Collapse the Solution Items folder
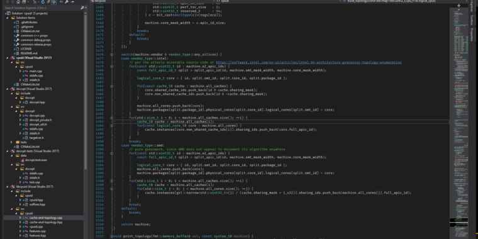The height and width of the screenshot is (239, 478). [8, 18]
